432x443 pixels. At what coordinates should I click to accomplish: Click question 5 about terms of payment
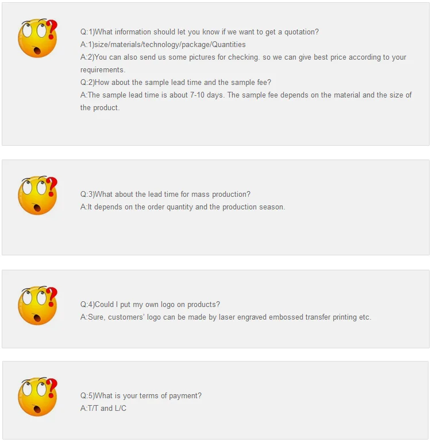coord(141,396)
